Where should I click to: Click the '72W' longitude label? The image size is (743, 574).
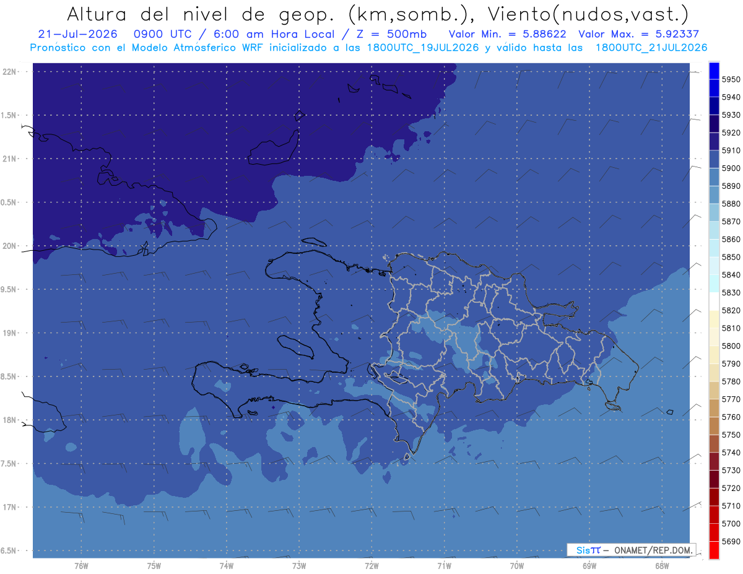pyautogui.click(x=371, y=566)
